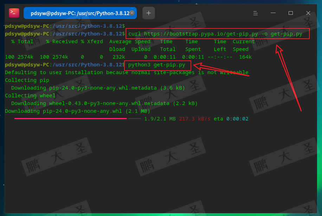Image resolution: width=322 pixels, height=216 pixels.
Task: Click the minimize window icon
Action: [273, 13]
